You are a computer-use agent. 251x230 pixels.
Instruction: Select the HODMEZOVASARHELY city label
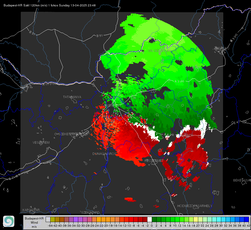point(195,206)
